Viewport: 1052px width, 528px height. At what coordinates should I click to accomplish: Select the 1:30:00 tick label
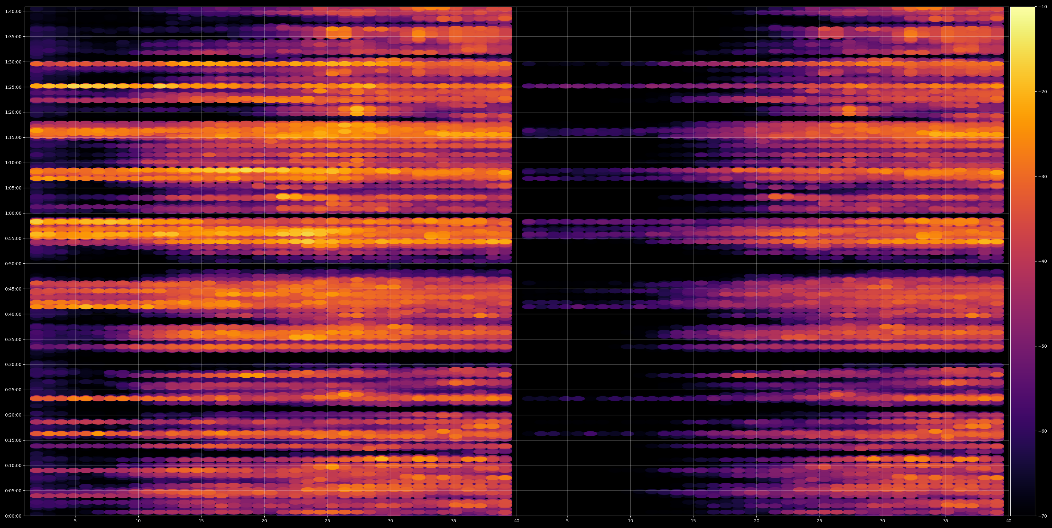point(13,62)
